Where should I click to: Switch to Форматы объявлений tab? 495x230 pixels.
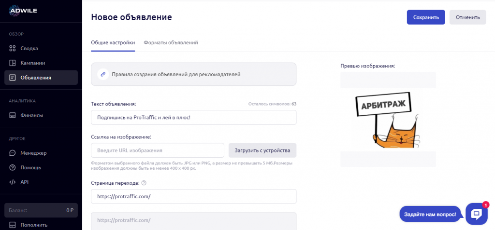(x=171, y=42)
